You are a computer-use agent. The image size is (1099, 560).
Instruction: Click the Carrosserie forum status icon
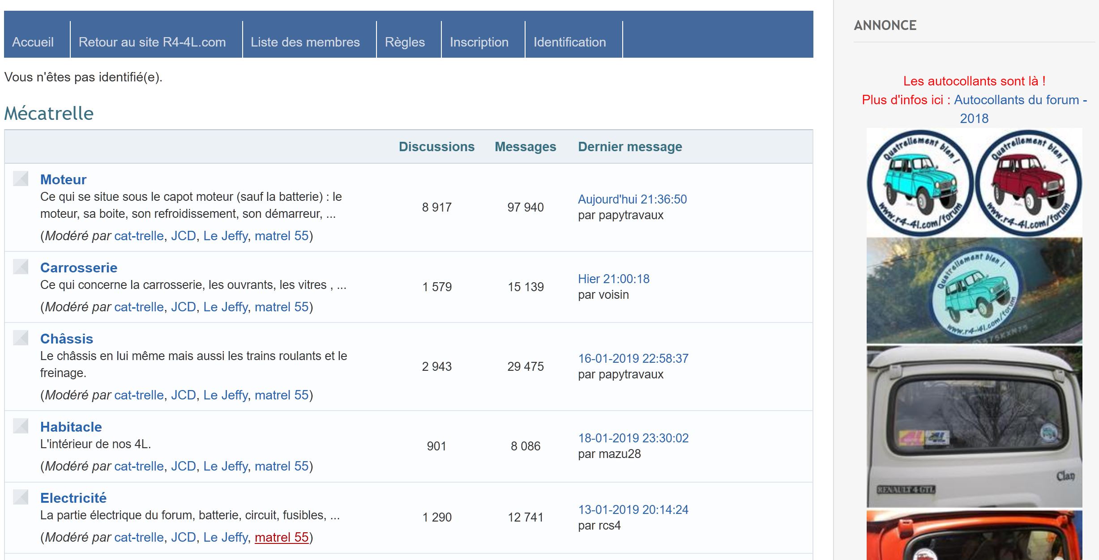(21, 267)
